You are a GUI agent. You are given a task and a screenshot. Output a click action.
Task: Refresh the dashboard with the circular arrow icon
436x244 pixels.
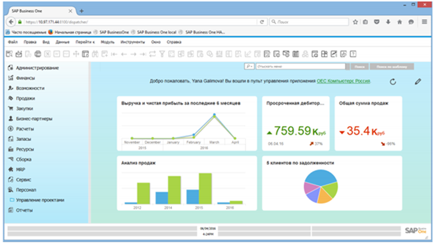click(x=392, y=81)
